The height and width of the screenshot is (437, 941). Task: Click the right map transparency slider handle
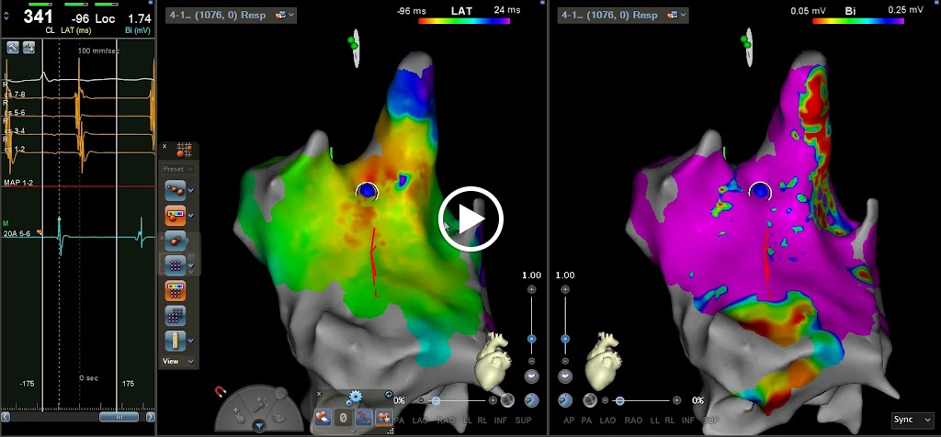pos(620,400)
